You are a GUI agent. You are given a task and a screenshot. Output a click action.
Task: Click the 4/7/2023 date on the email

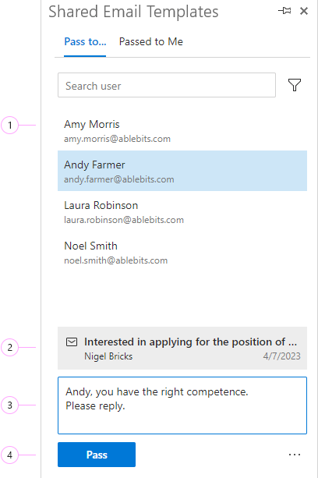(281, 356)
